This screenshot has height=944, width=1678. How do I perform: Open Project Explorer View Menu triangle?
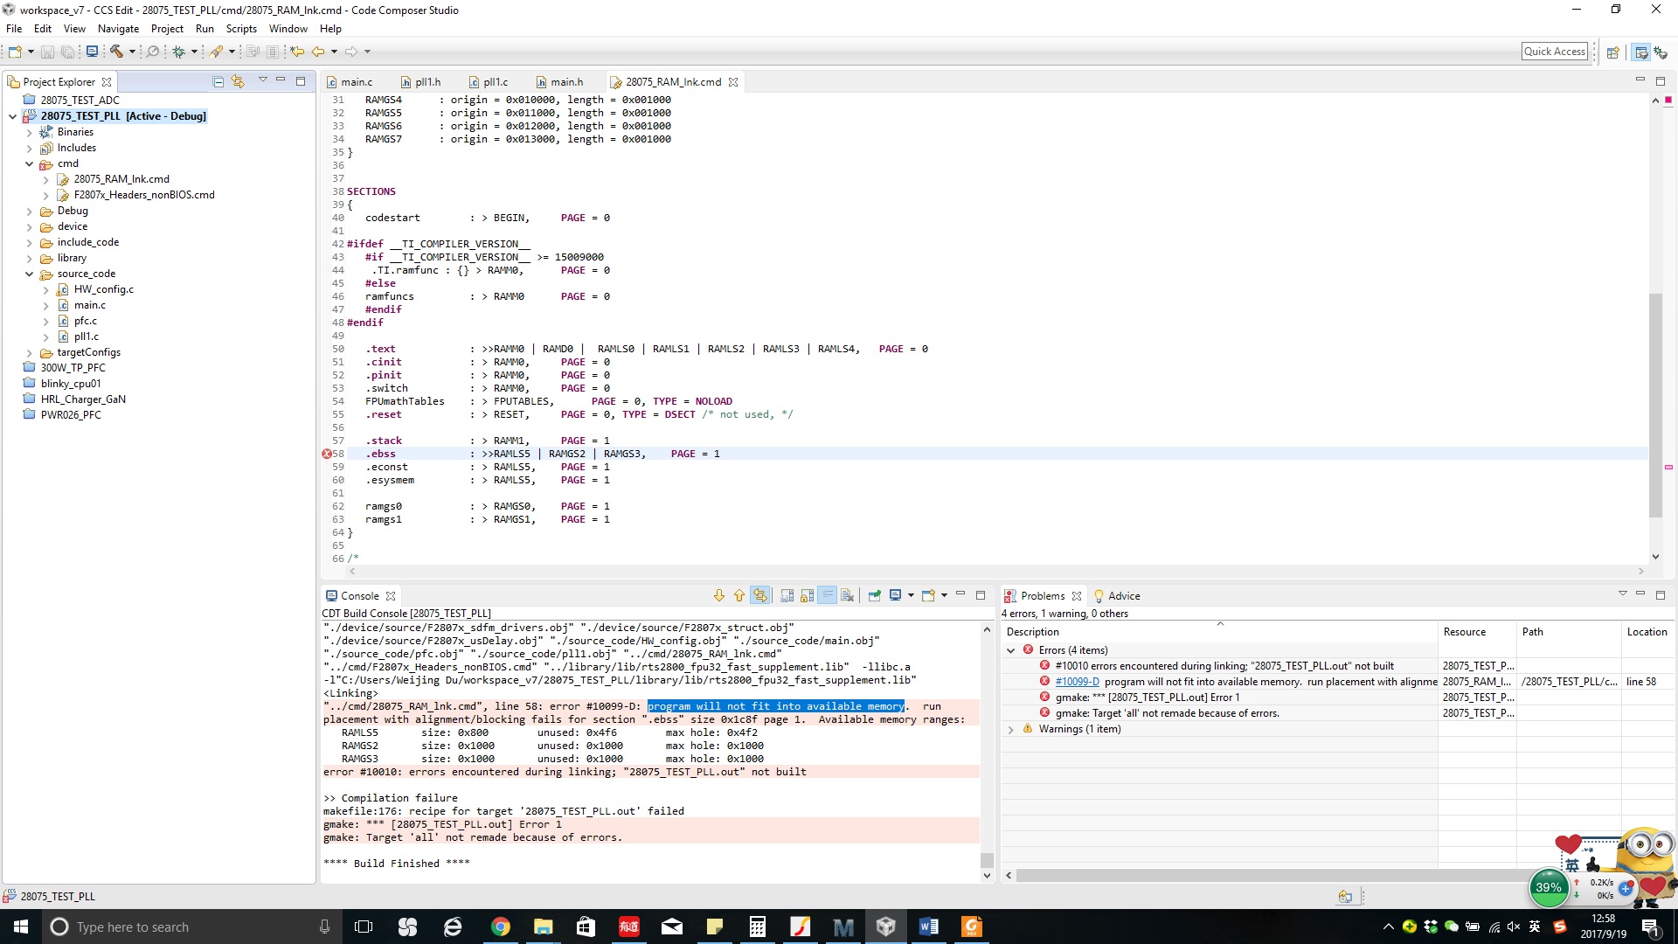point(262,80)
